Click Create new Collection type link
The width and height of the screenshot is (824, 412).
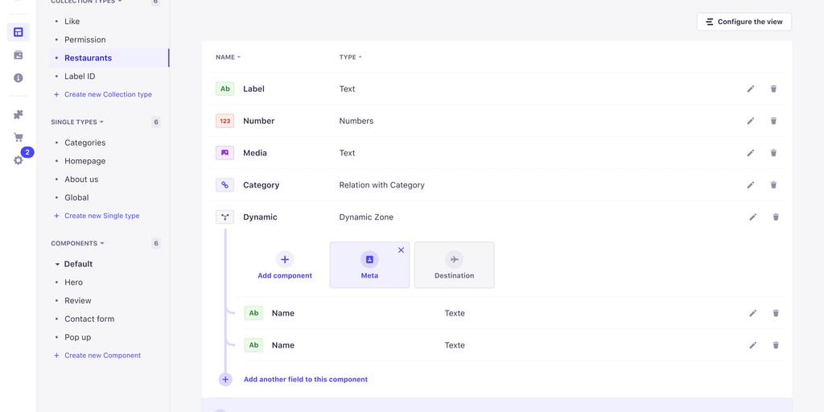(x=108, y=95)
